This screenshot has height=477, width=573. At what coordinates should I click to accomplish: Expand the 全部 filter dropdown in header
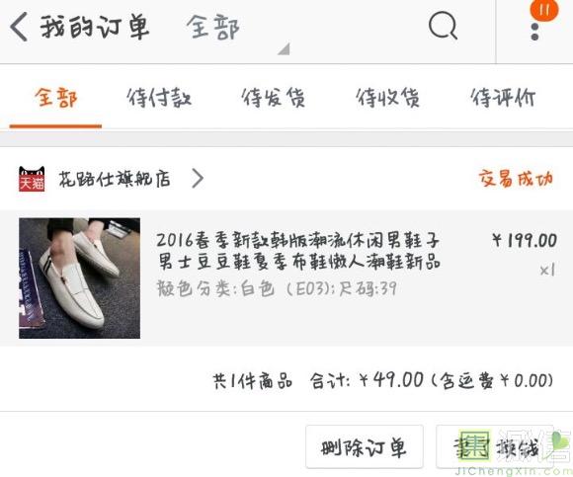212,27
